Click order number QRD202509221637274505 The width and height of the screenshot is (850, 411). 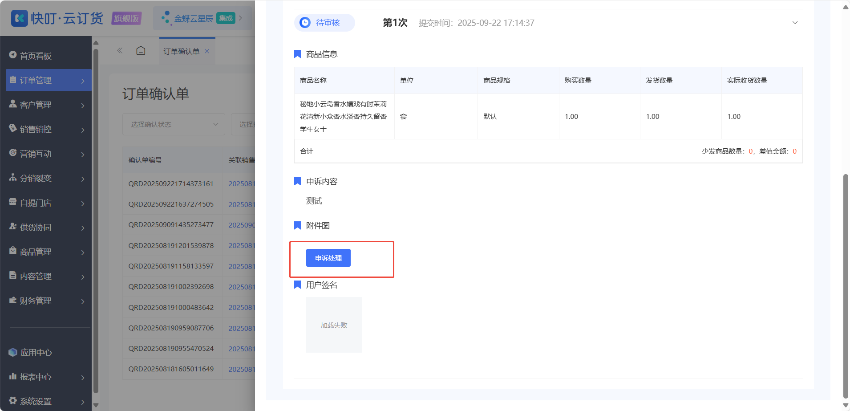coord(171,204)
